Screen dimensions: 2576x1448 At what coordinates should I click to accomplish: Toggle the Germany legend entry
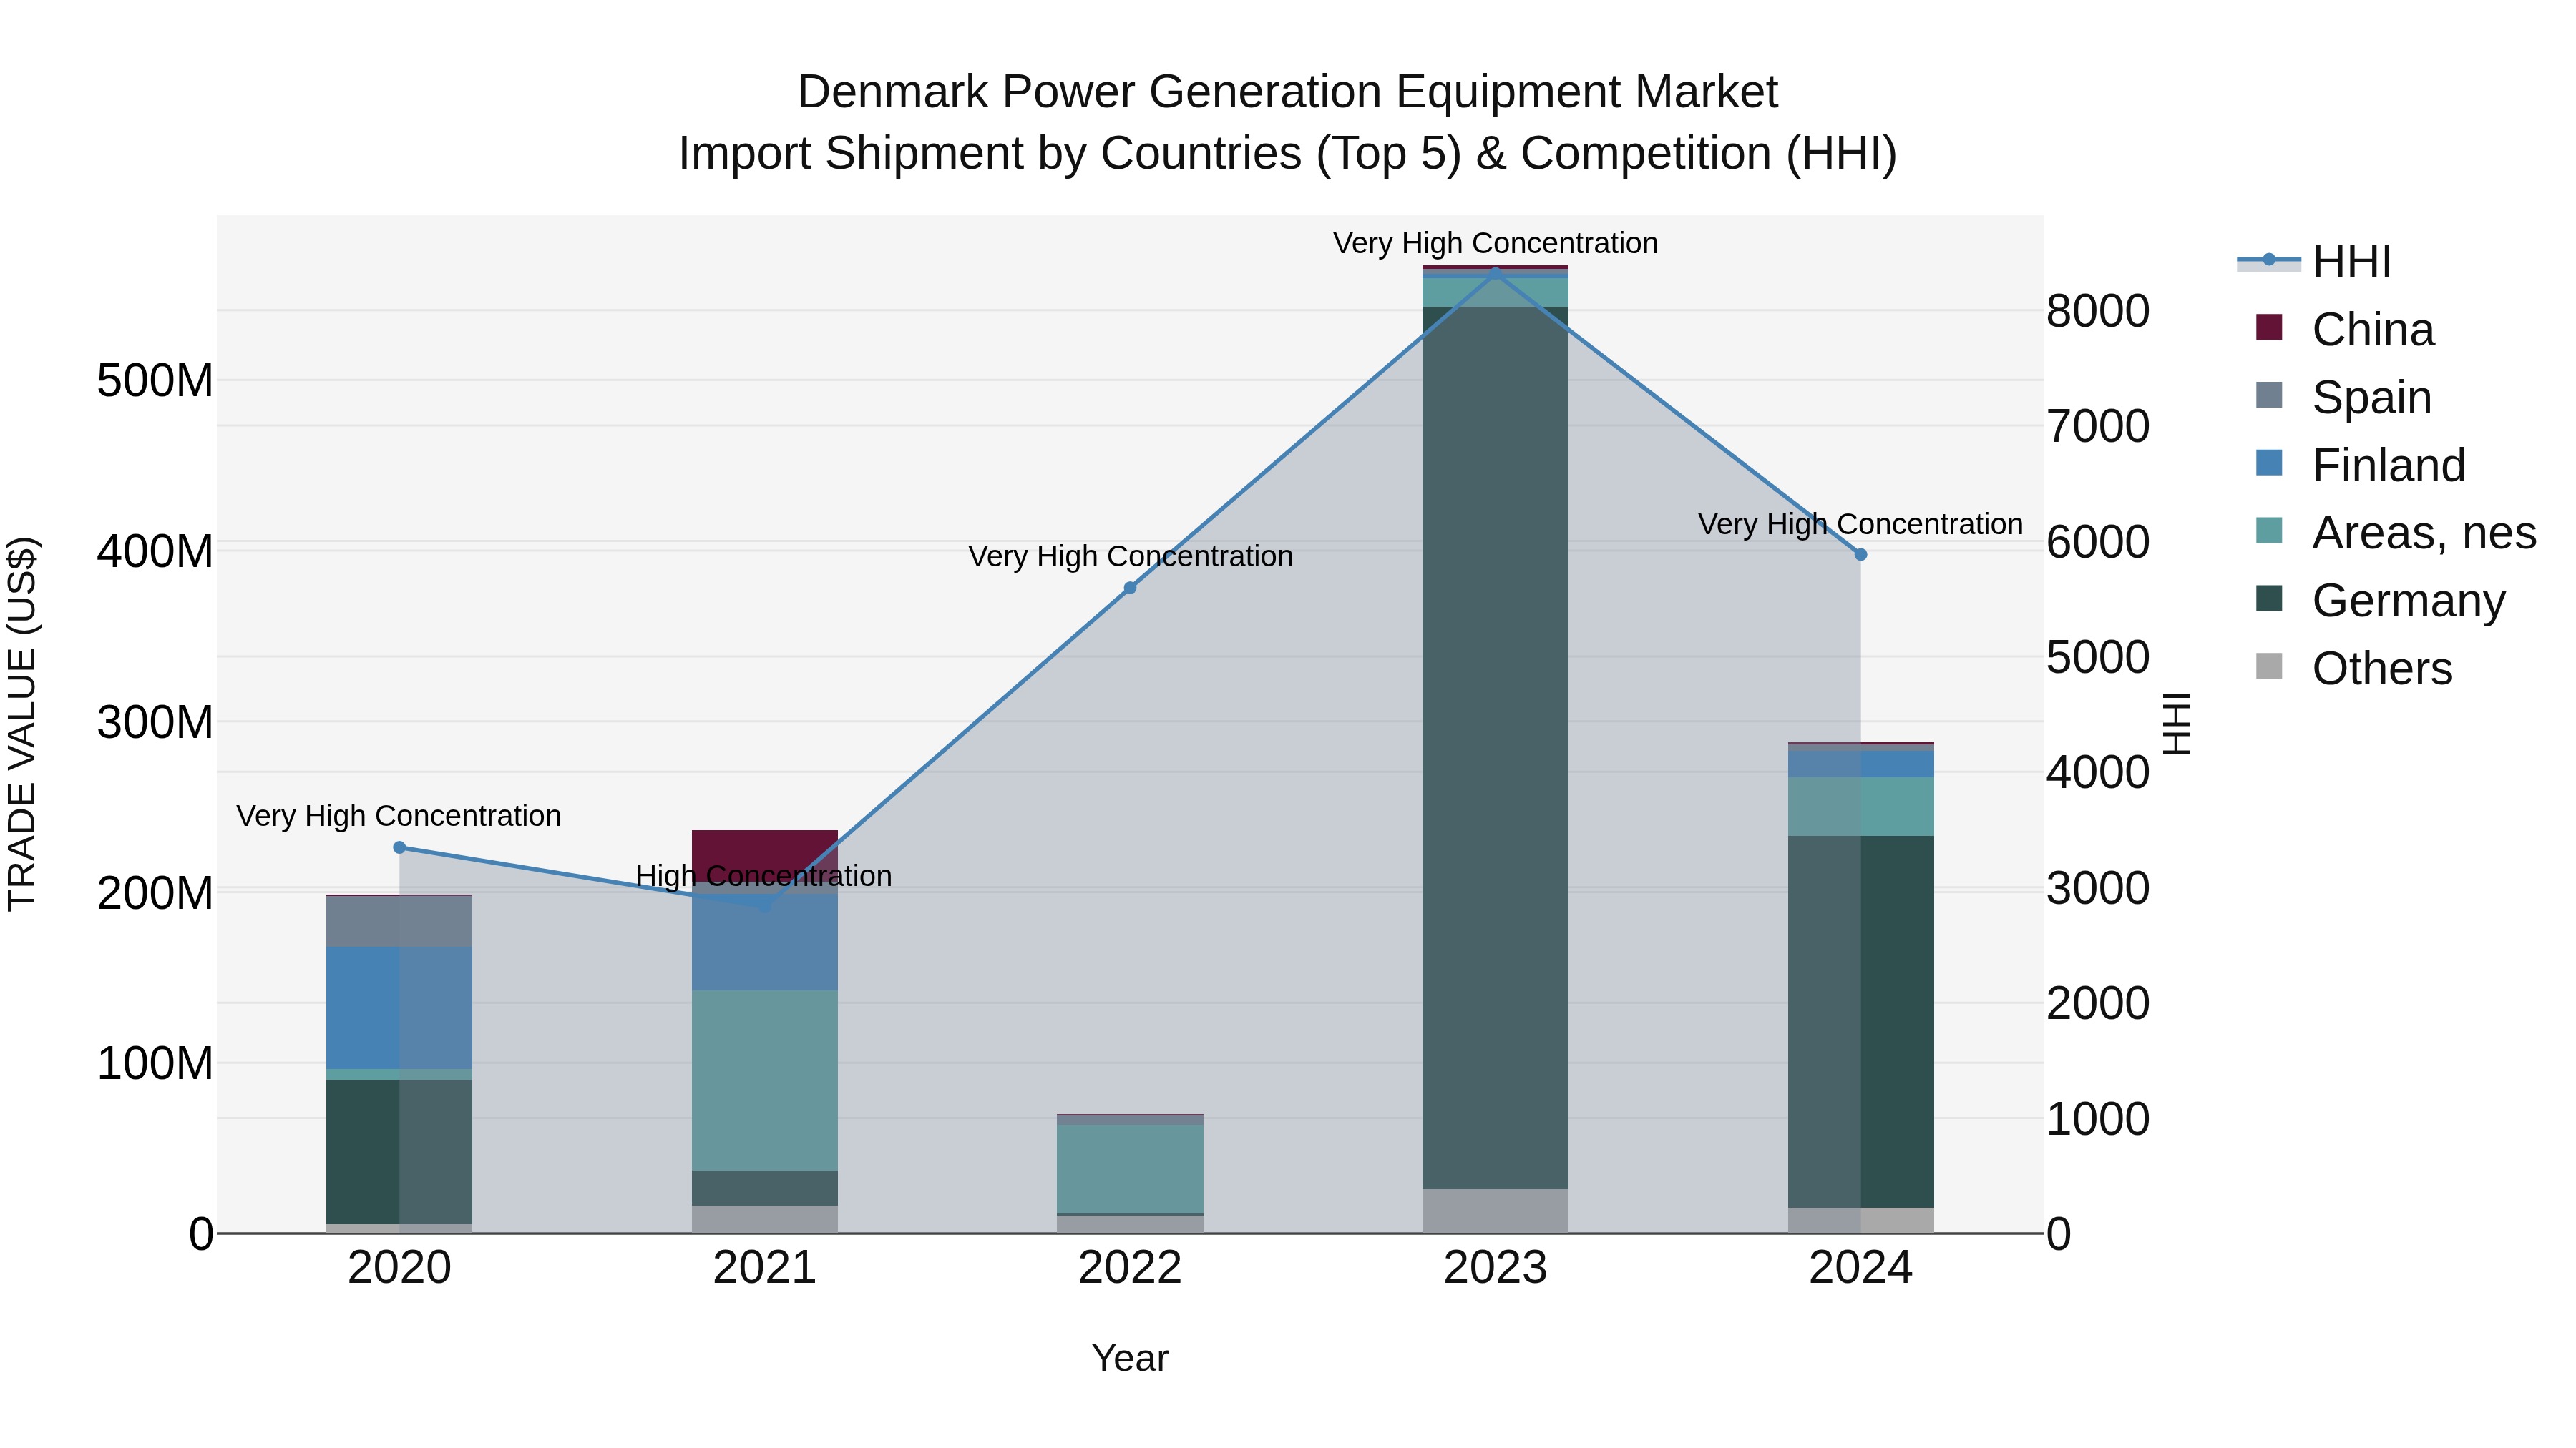[2381, 601]
